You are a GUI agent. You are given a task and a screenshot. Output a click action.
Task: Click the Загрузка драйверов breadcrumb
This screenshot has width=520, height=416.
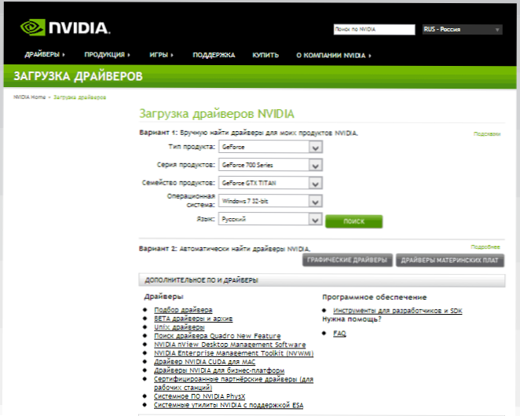click(x=79, y=97)
